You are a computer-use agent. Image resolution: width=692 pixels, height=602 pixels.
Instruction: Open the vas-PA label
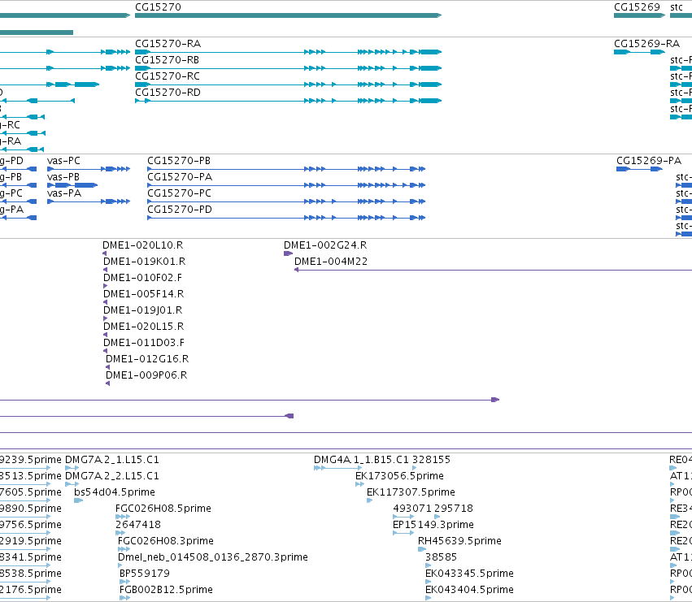[x=64, y=193]
